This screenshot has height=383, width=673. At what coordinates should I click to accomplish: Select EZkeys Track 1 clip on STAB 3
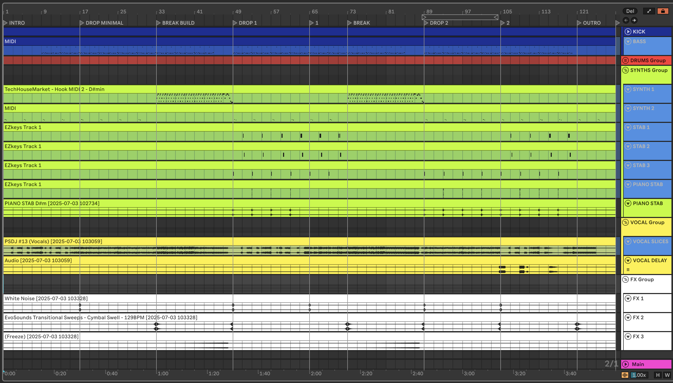pyautogui.click(x=309, y=165)
